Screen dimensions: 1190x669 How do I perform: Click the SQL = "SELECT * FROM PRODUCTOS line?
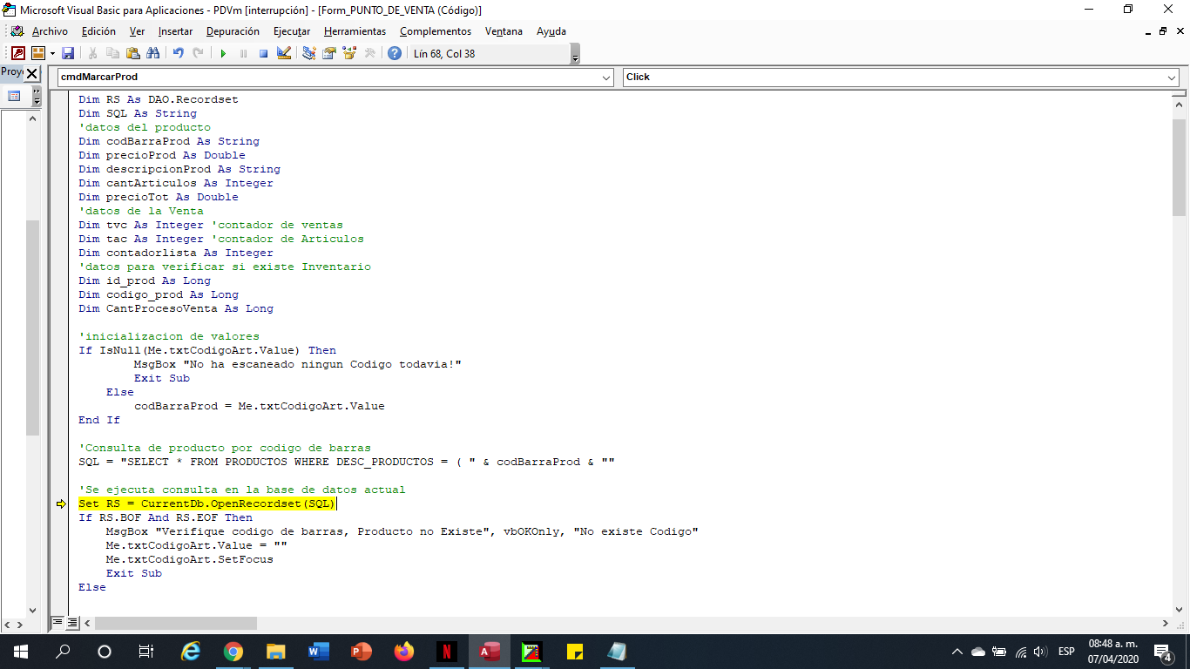347,462
